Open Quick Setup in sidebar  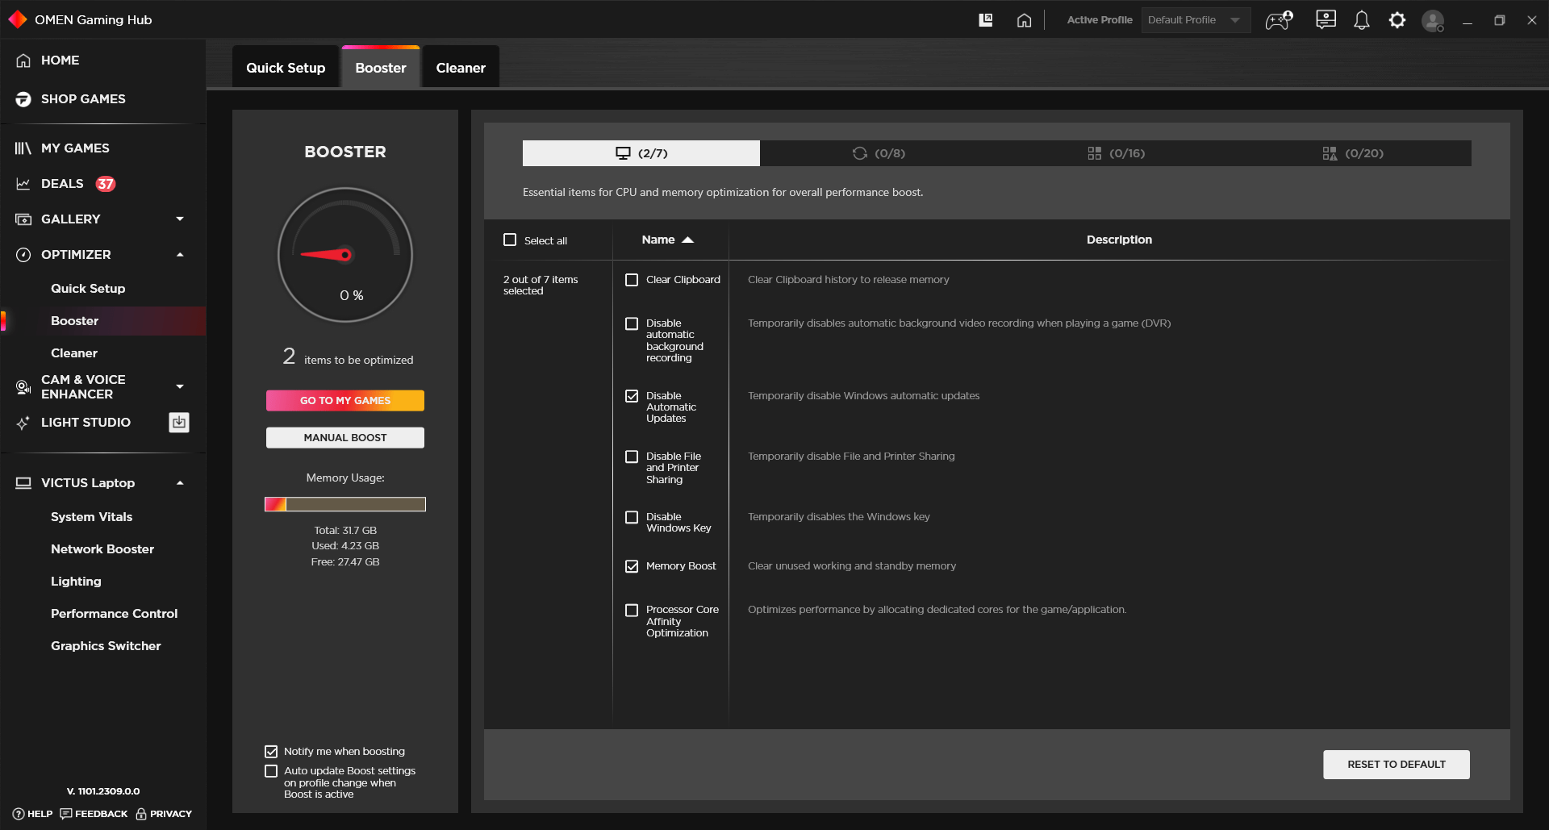click(x=88, y=289)
